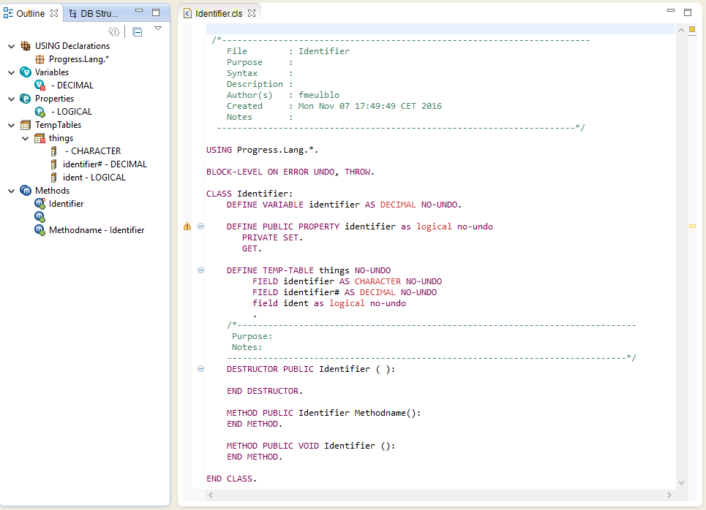Click the LOGICAL property icon under Properties
The width and height of the screenshot is (706, 510).
click(x=40, y=111)
